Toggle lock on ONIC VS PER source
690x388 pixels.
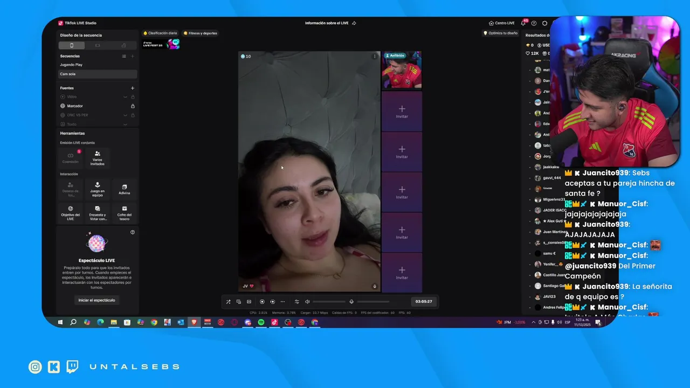(133, 115)
